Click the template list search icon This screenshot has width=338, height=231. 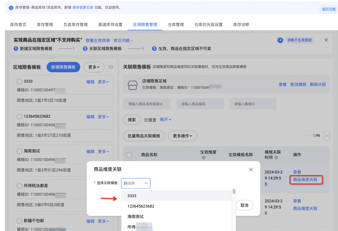(111, 67)
